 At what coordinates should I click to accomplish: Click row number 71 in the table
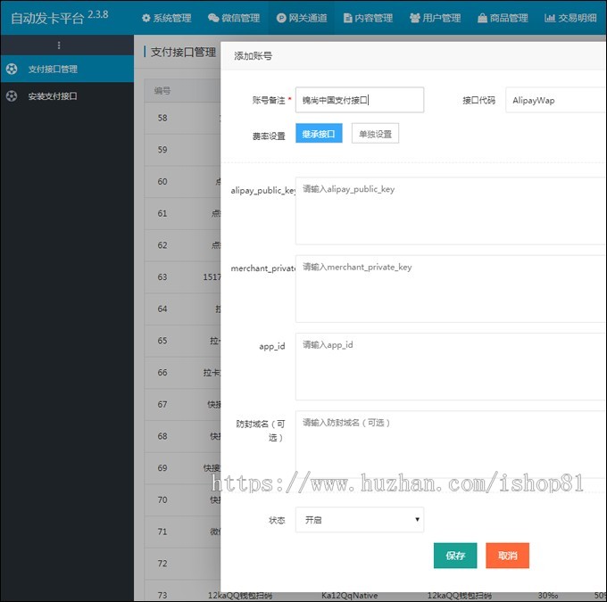[162, 532]
